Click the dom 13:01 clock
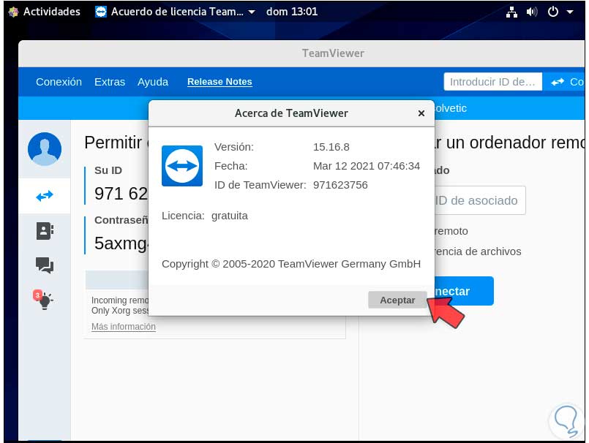 point(292,12)
